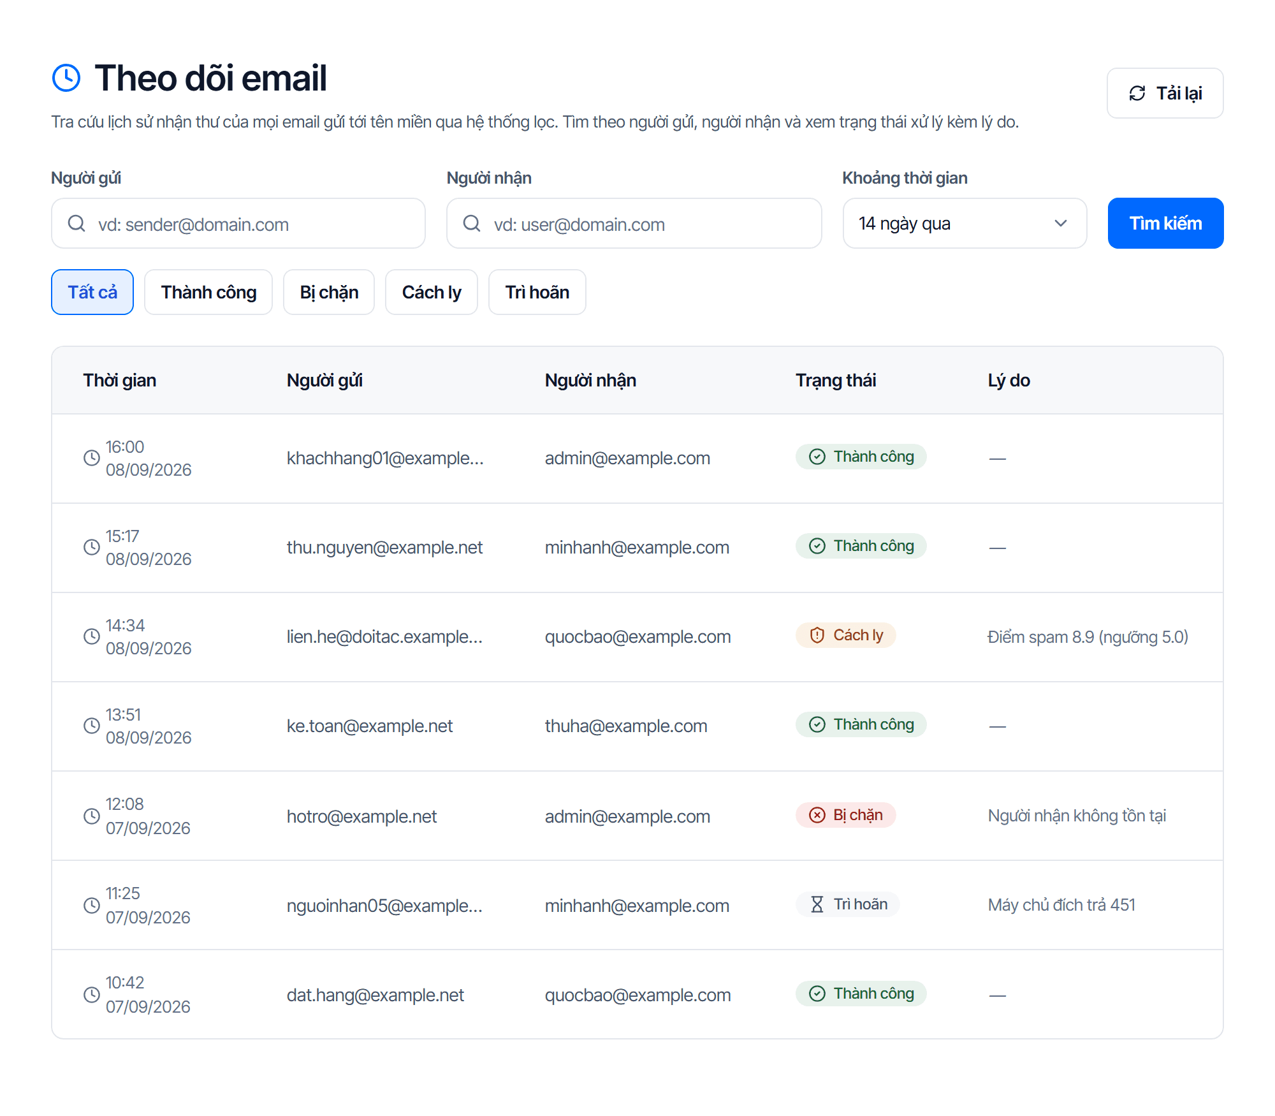Click sender ke.toan@example.net
This screenshot has width=1275, height=1116.
(x=369, y=726)
